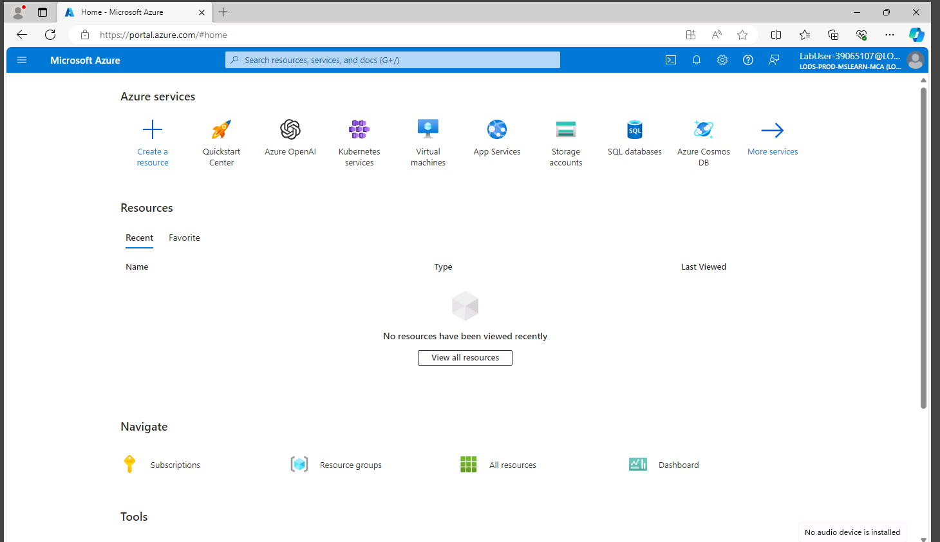Select the Recent resources tab
The image size is (940, 542).
click(139, 238)
